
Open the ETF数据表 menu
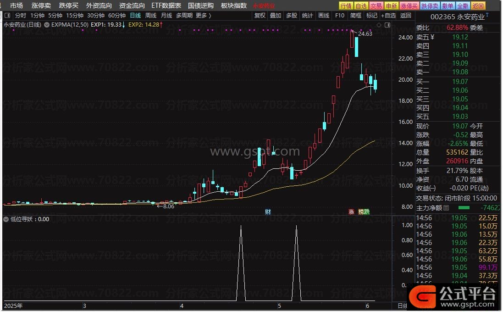166,6
